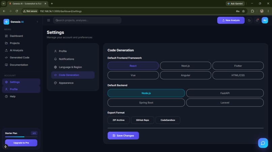
Task: Open the Chrome three-dot menu
Action: (268, 11)
